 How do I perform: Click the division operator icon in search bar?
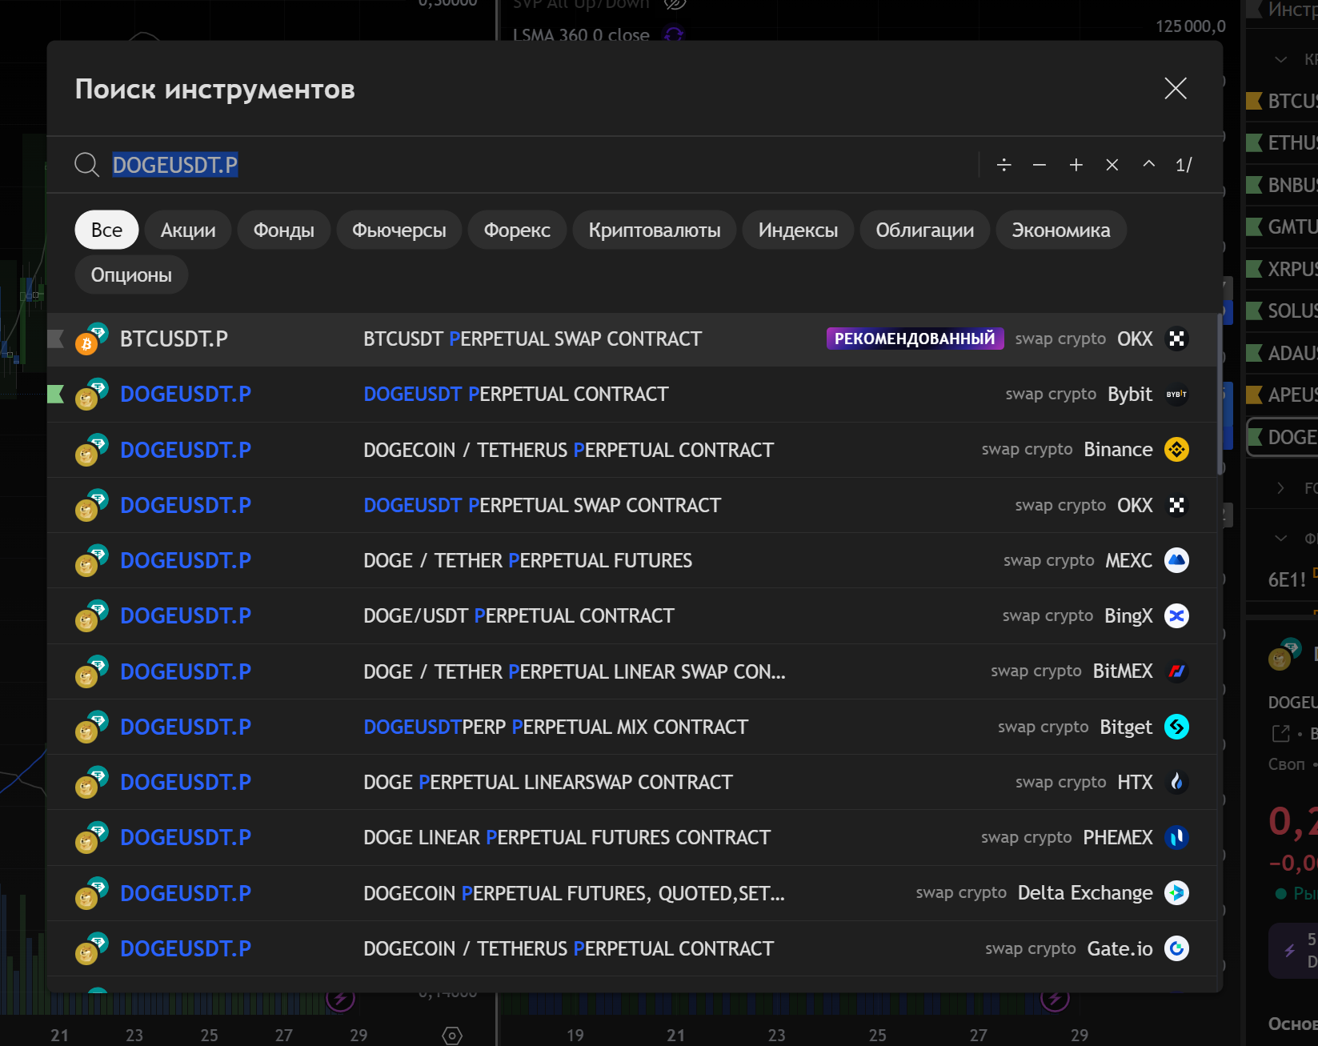(x=1004, y=165)
